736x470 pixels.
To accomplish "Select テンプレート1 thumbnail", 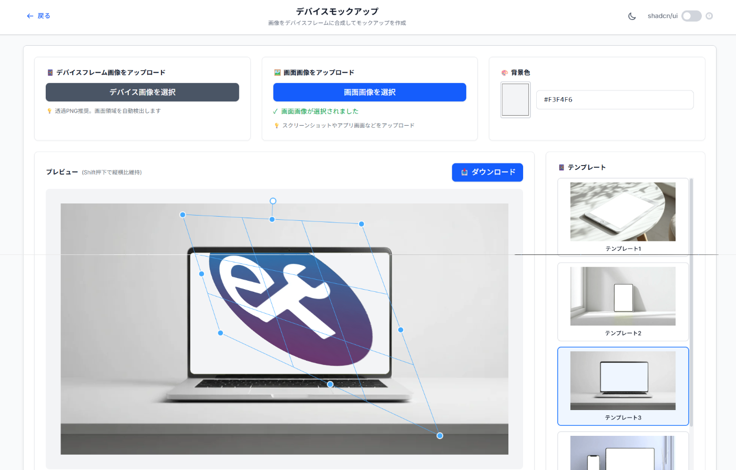I will pyautogui.click(x=623, y=217).
